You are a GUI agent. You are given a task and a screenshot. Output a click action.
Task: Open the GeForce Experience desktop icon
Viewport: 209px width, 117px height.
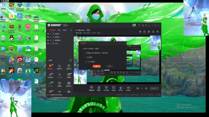36,72
